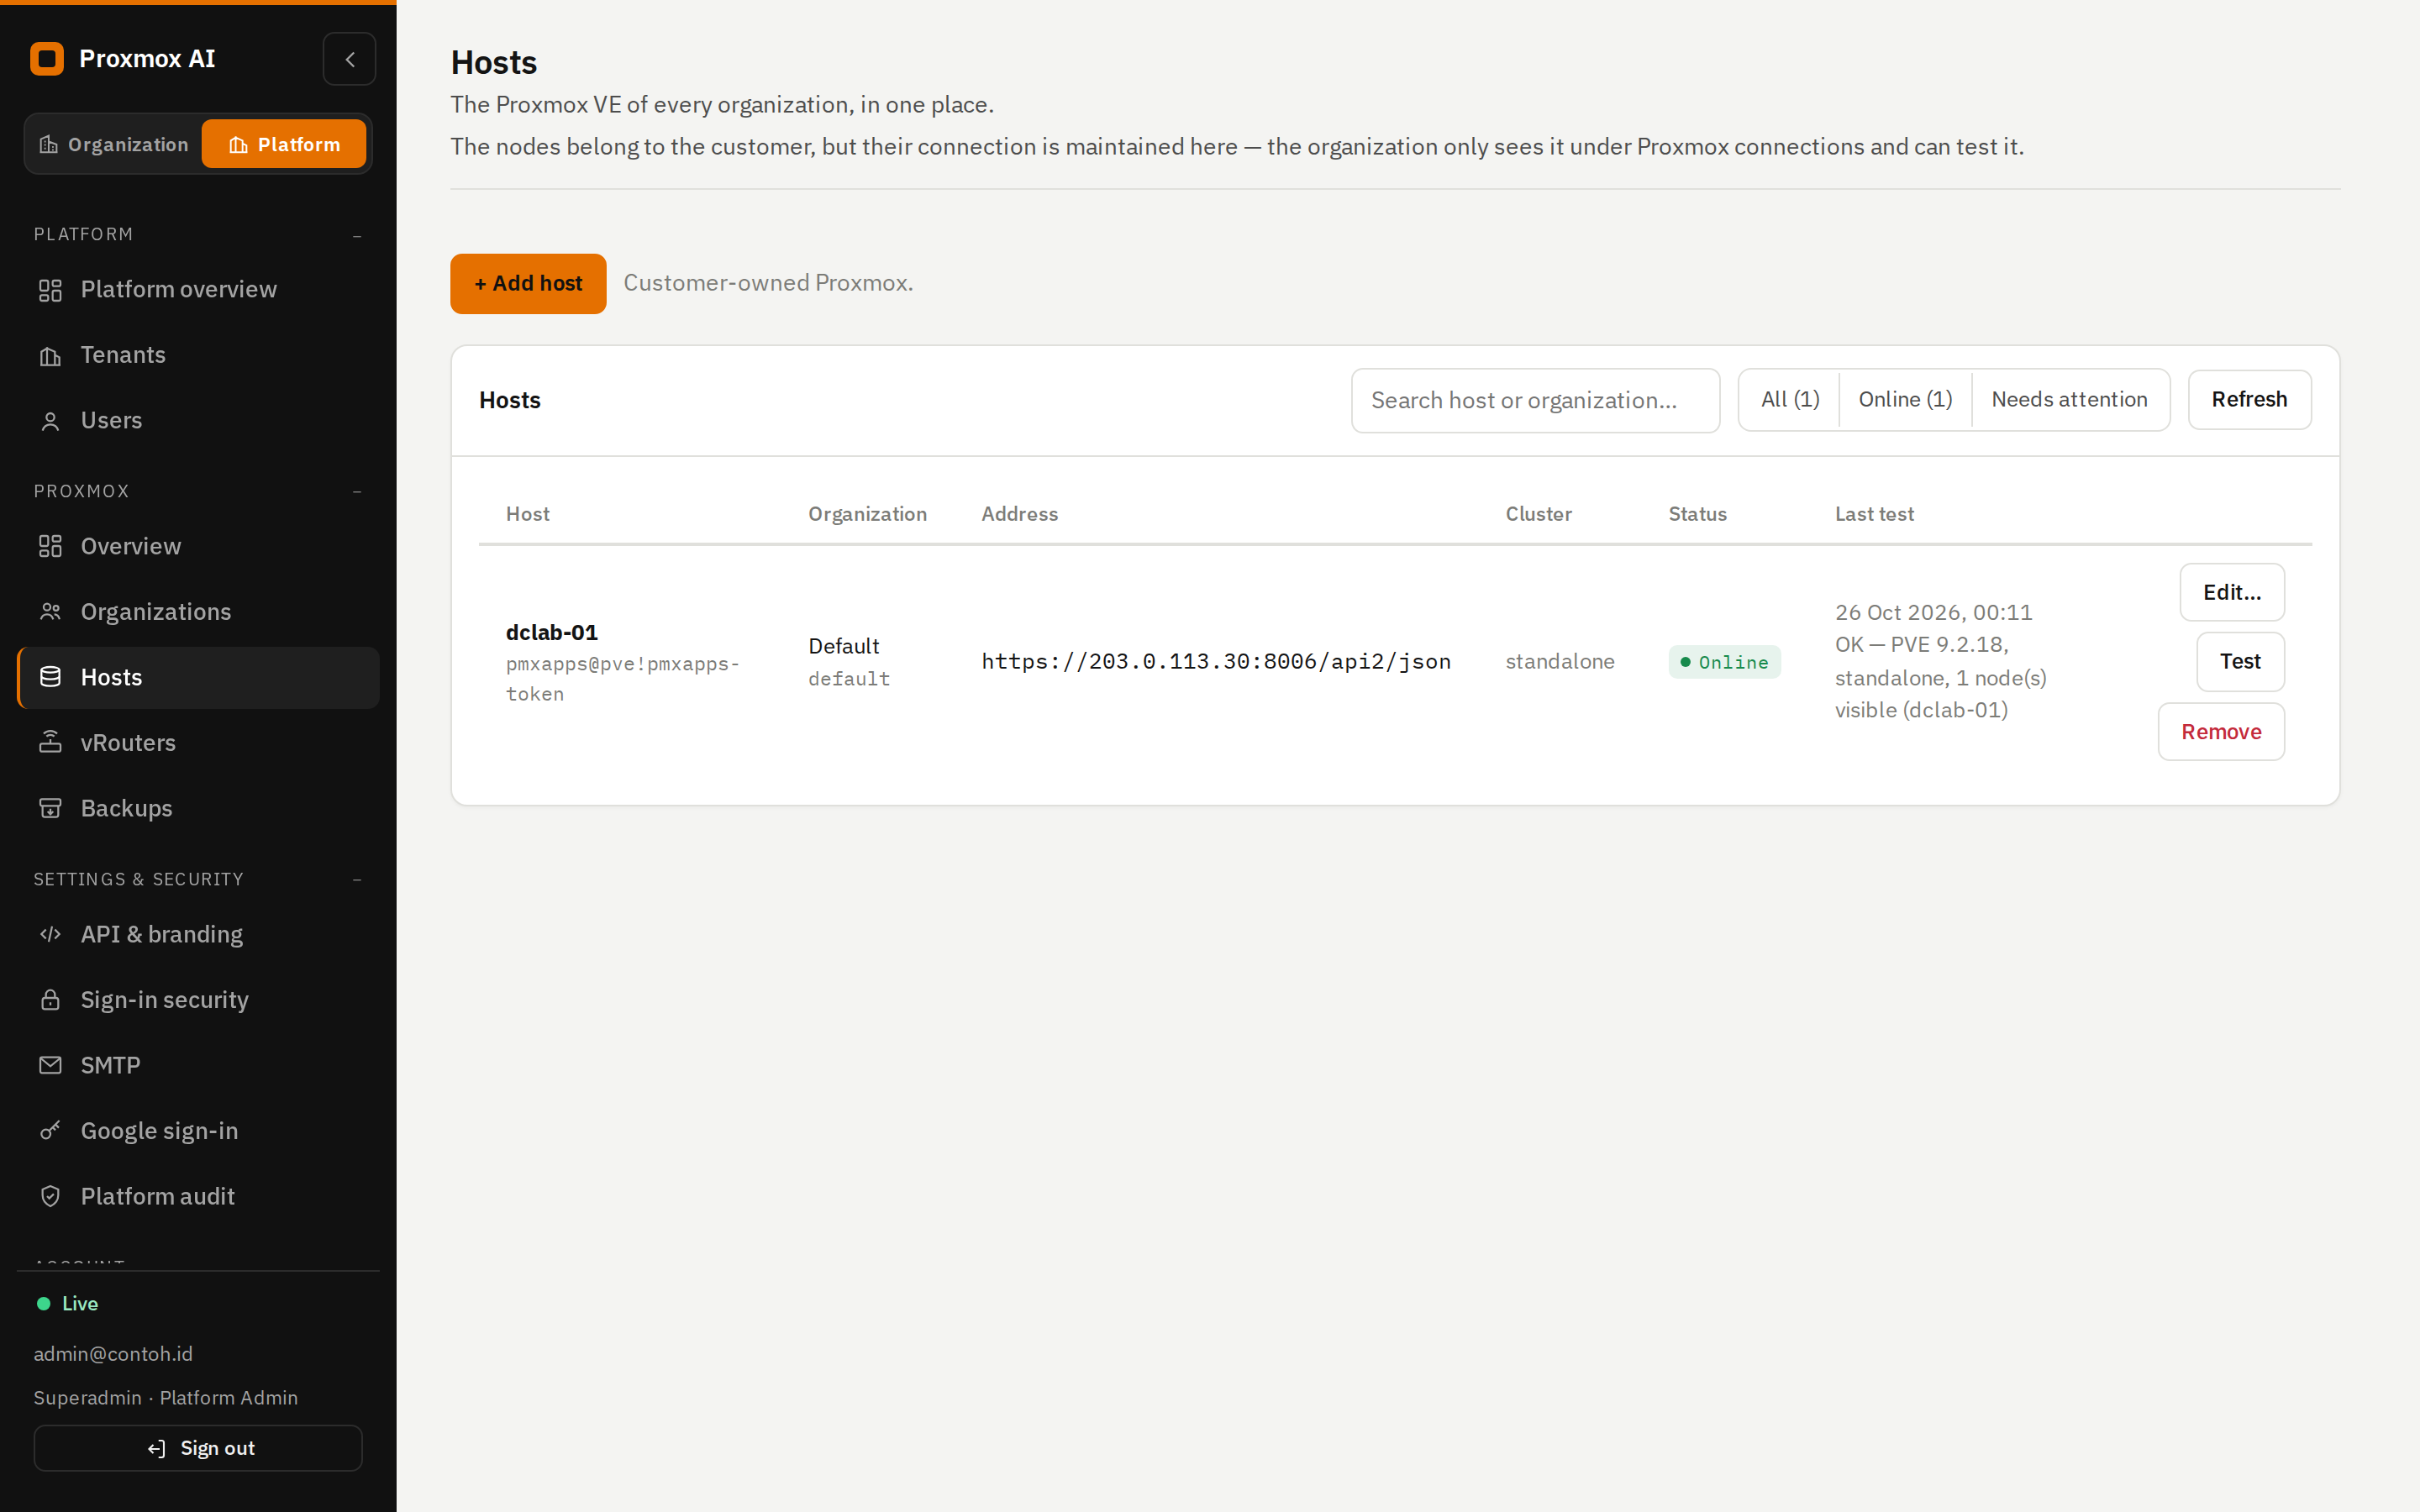Filter hosts by All (1)
Screen dimensions: 2420x1512
point(1790,400)
